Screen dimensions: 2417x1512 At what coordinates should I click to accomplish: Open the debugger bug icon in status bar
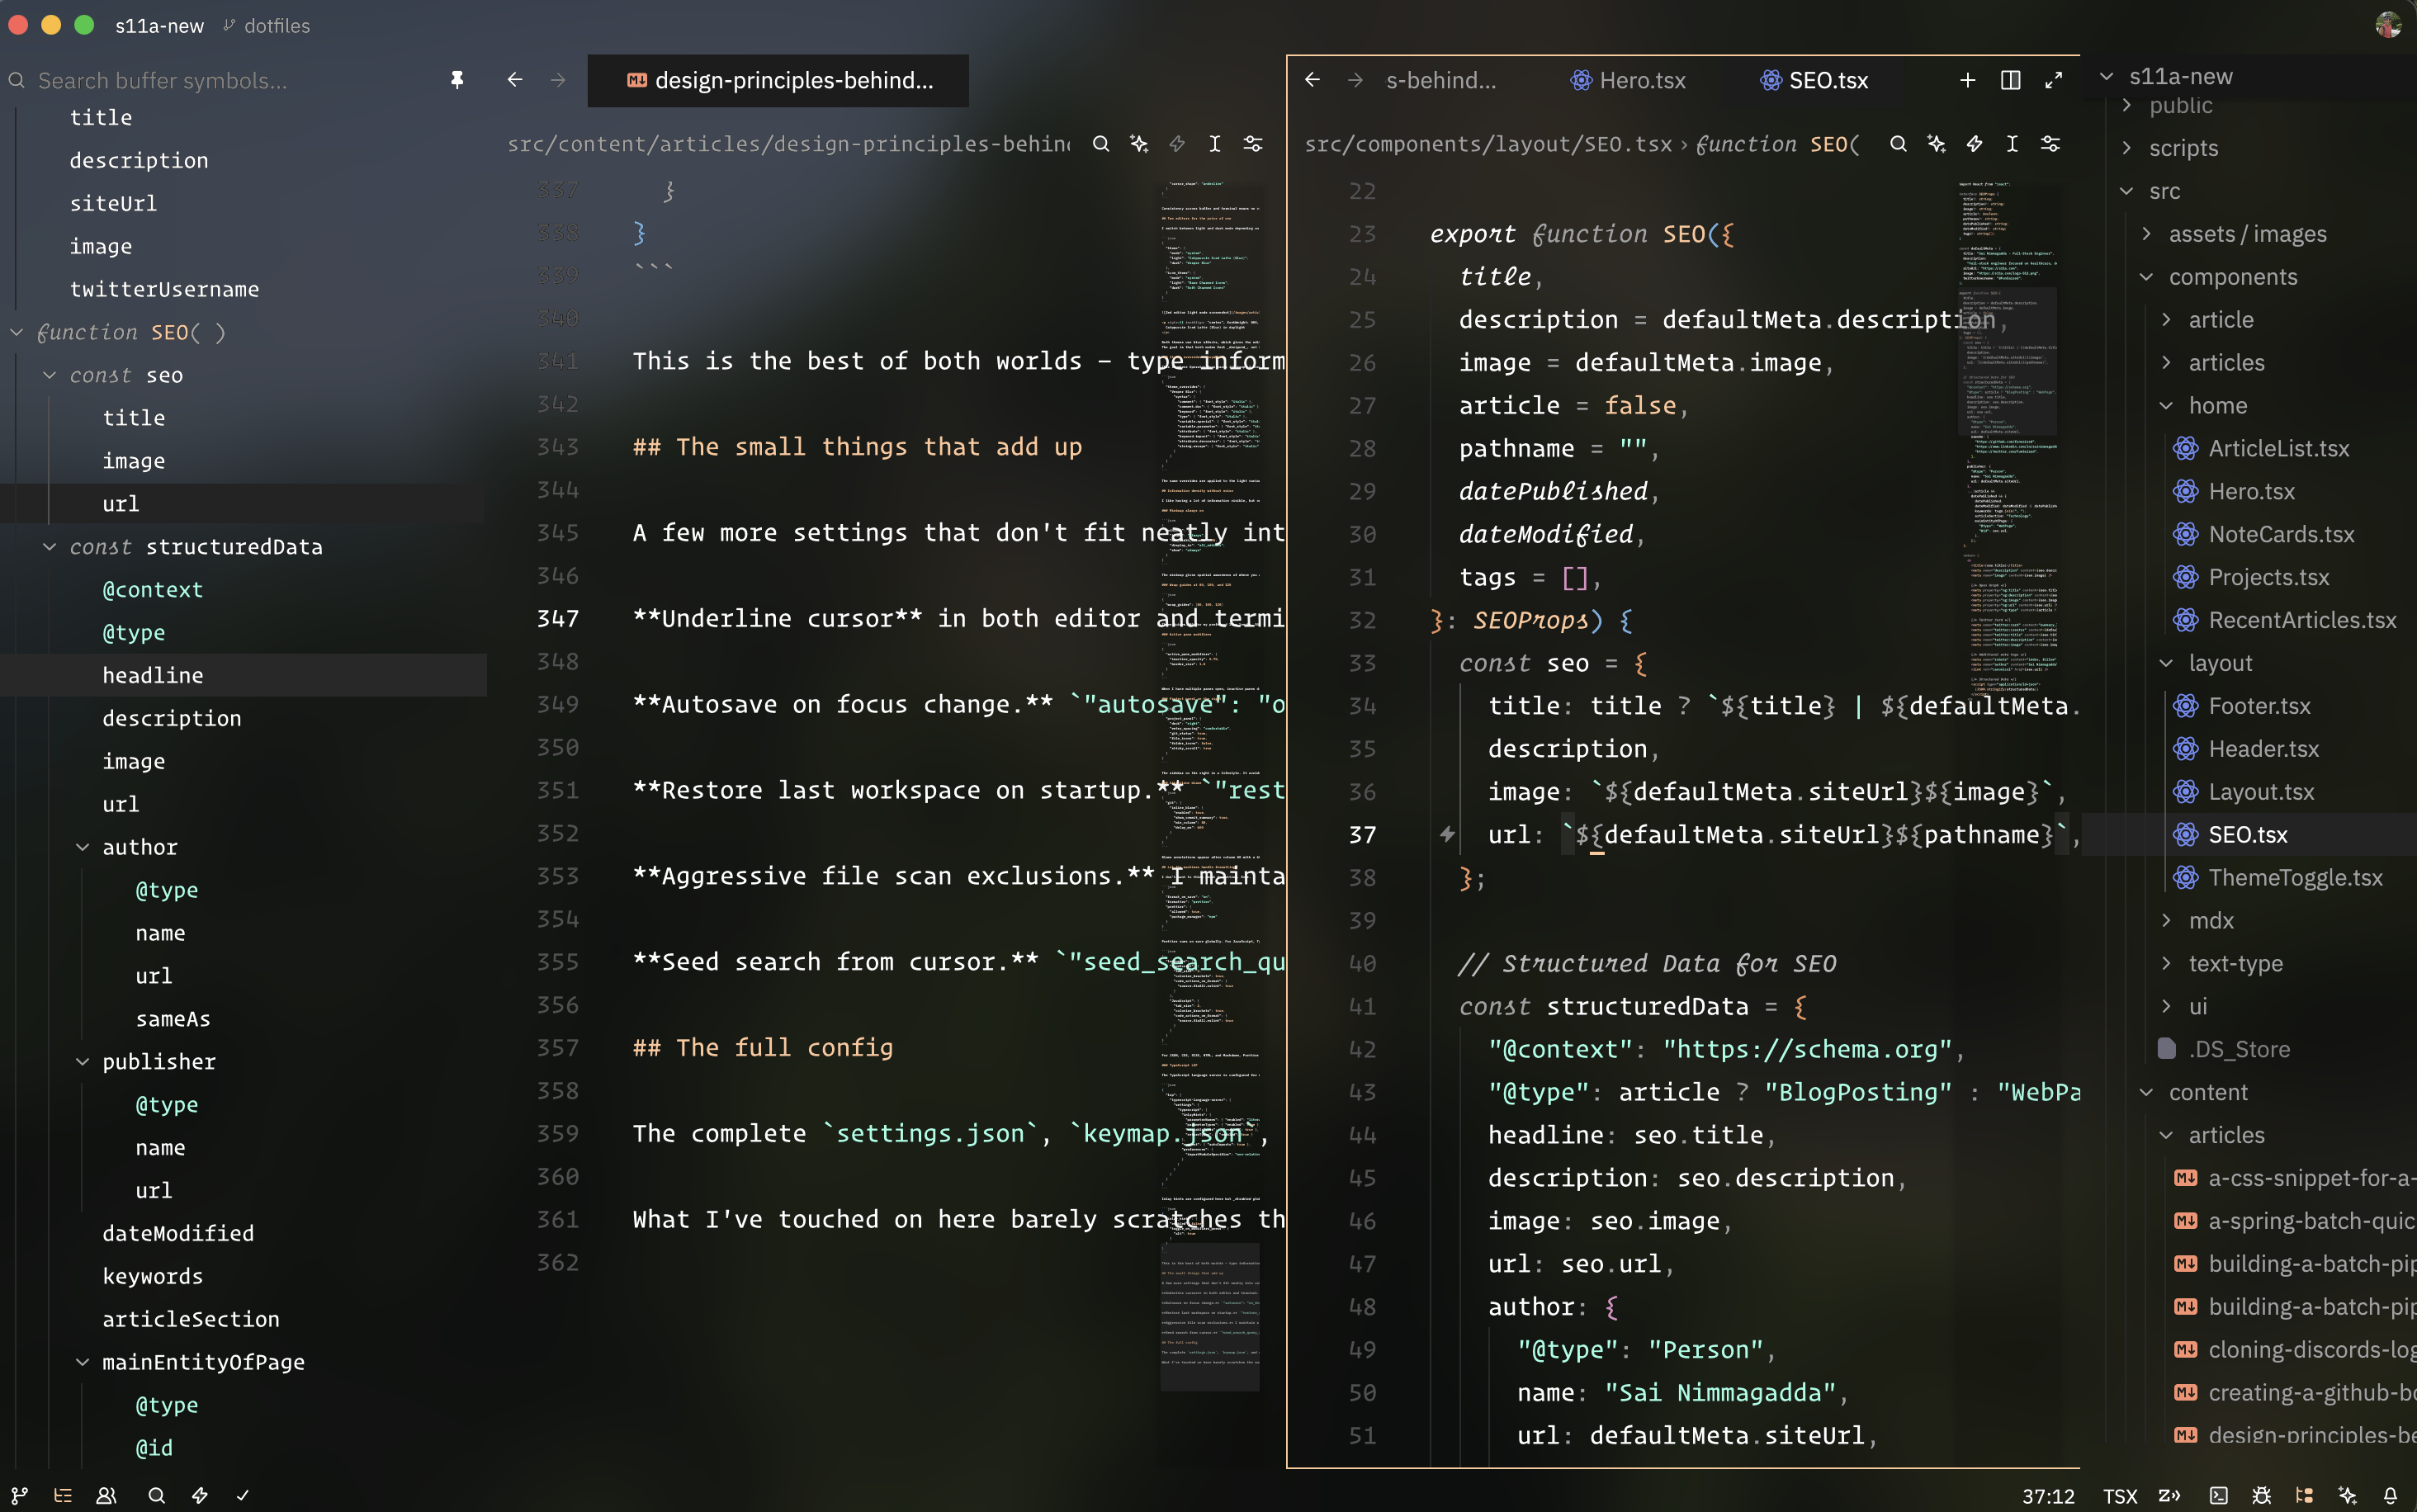pos(2262,1496)
